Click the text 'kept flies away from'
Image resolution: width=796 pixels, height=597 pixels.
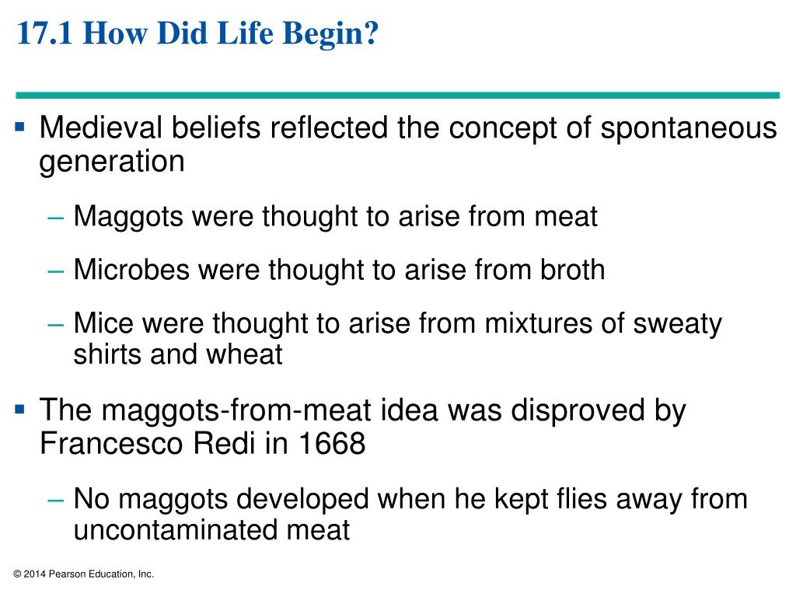(x=621, y=499)
